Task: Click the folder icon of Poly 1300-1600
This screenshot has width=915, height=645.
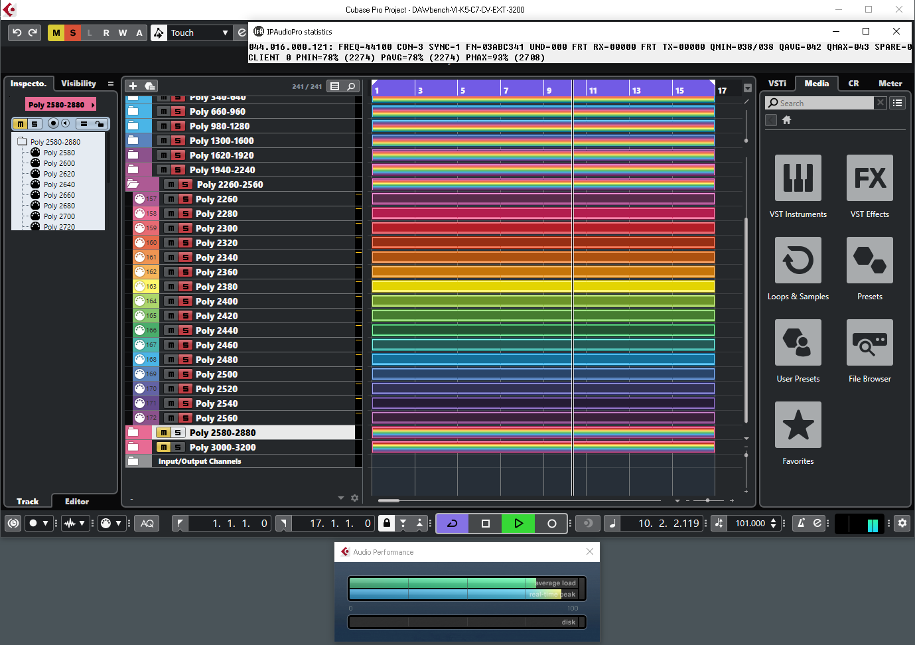Action: [x=133, y=141]
